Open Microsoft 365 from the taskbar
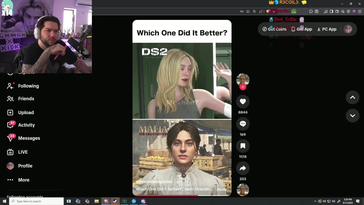 (78, 201)
